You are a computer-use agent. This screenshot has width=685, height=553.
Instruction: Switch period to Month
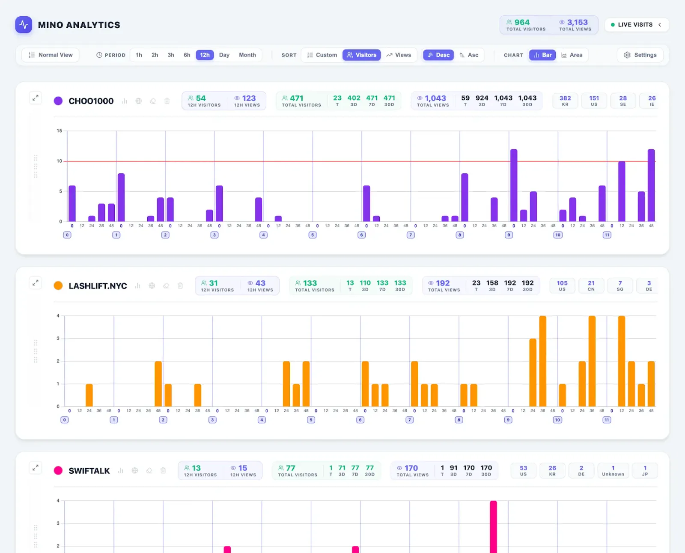click(x=247, y=55)
